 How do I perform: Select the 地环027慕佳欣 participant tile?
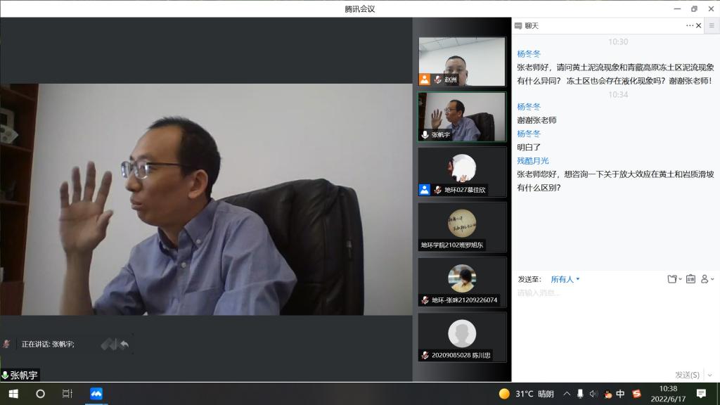[x=462, y=172]
